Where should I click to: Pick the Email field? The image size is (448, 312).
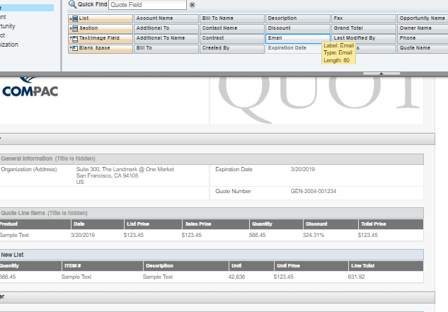pos(298,38)
